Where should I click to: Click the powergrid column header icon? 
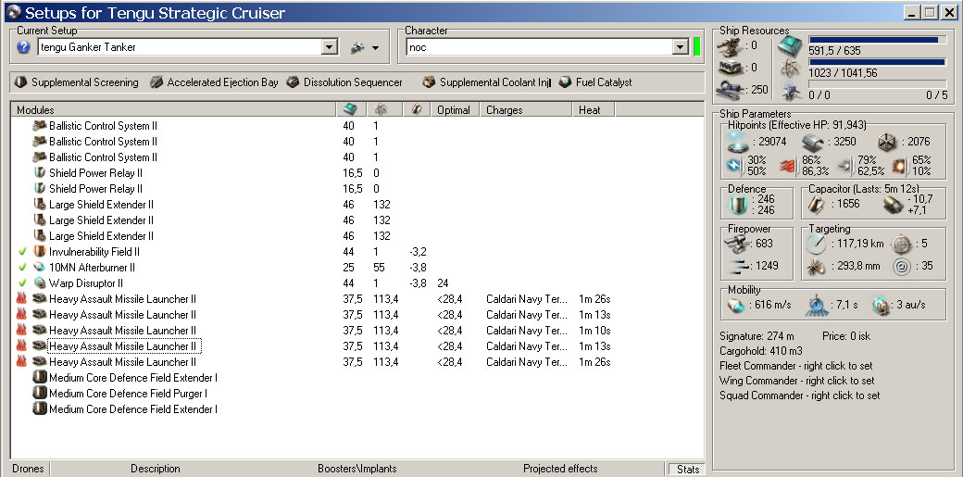tap(380, 110)
